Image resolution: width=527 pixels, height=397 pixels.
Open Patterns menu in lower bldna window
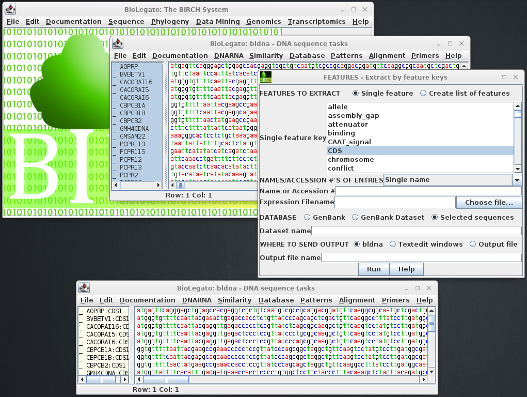(x=316, y=300)
